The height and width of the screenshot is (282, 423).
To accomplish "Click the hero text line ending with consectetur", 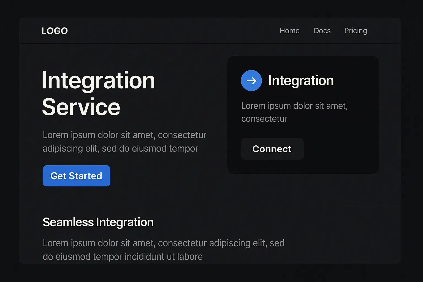I will coord(124,135).
